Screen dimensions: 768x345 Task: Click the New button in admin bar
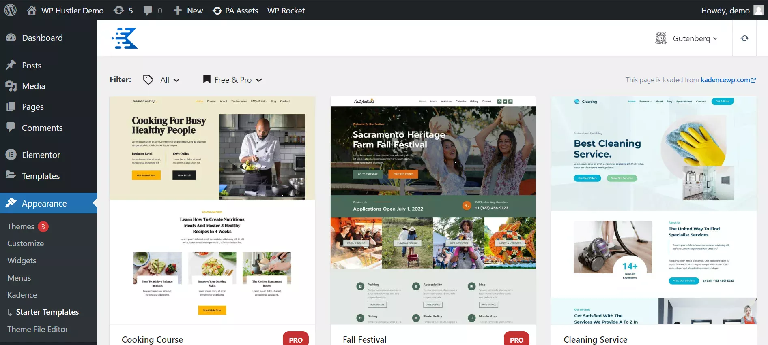click(188, 11)
